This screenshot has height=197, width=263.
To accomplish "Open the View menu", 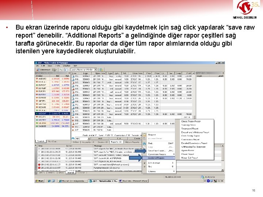I will click(x=50, y=66).
